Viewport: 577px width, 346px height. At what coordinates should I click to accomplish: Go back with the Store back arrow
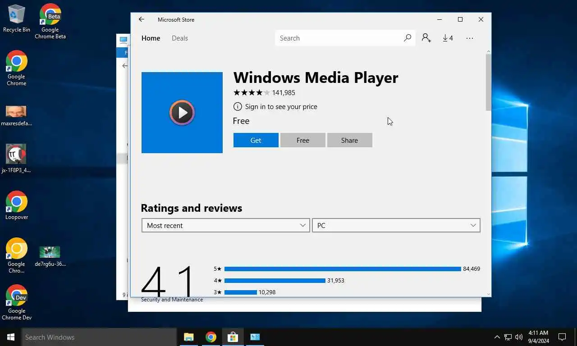[x=142, y=19]
